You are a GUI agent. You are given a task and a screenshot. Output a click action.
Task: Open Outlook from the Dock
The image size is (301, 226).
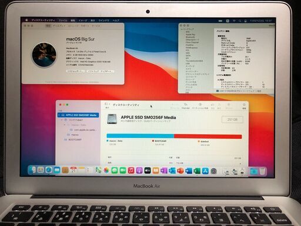point(172,171)
